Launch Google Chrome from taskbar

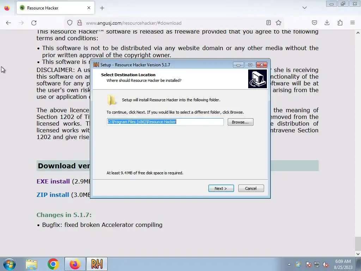pos(53,264)
